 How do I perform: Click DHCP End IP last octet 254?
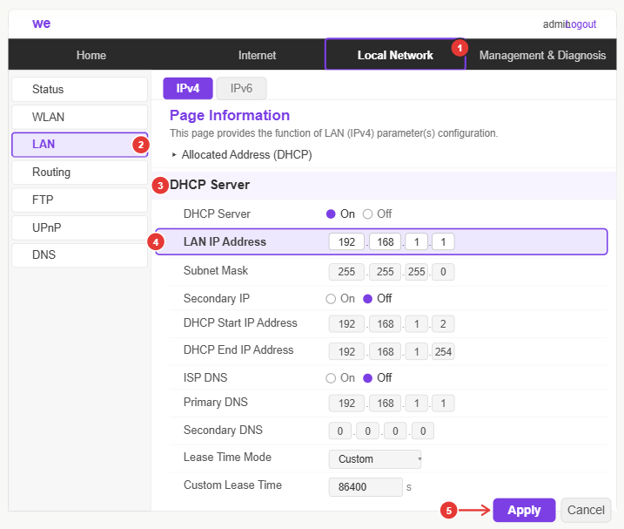443,351
